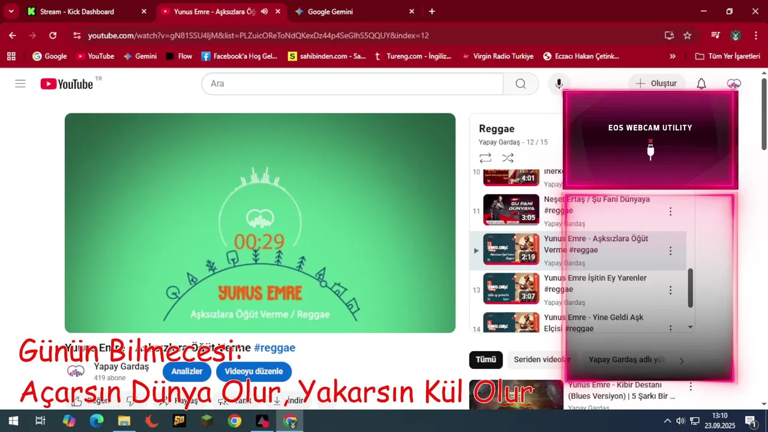The height and width of the screenshot is (432, 768).
Task: Open the orange crescent moon taskbar app
Action: [152, 421]
